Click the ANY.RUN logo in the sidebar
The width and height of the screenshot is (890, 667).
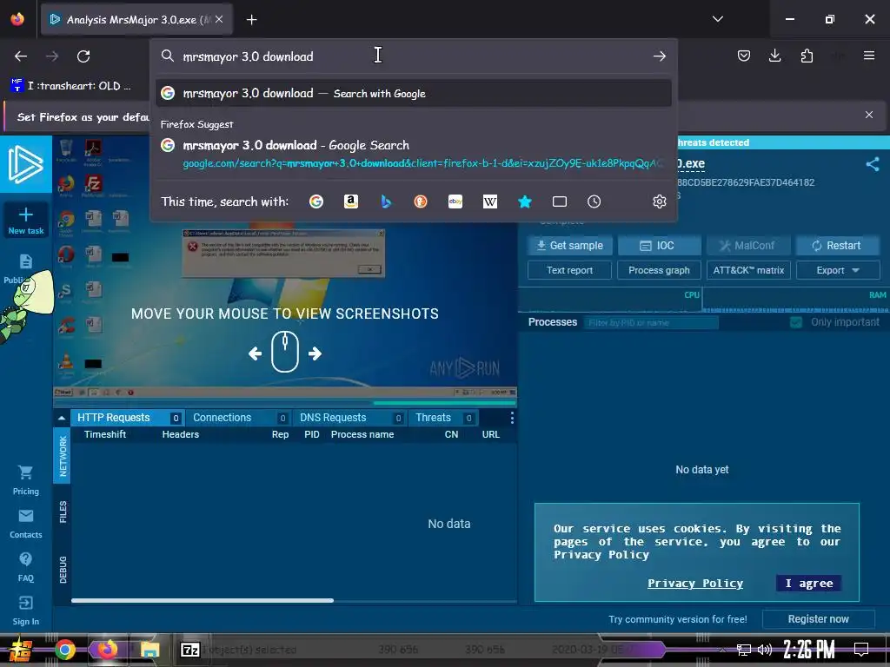point(25,164)
